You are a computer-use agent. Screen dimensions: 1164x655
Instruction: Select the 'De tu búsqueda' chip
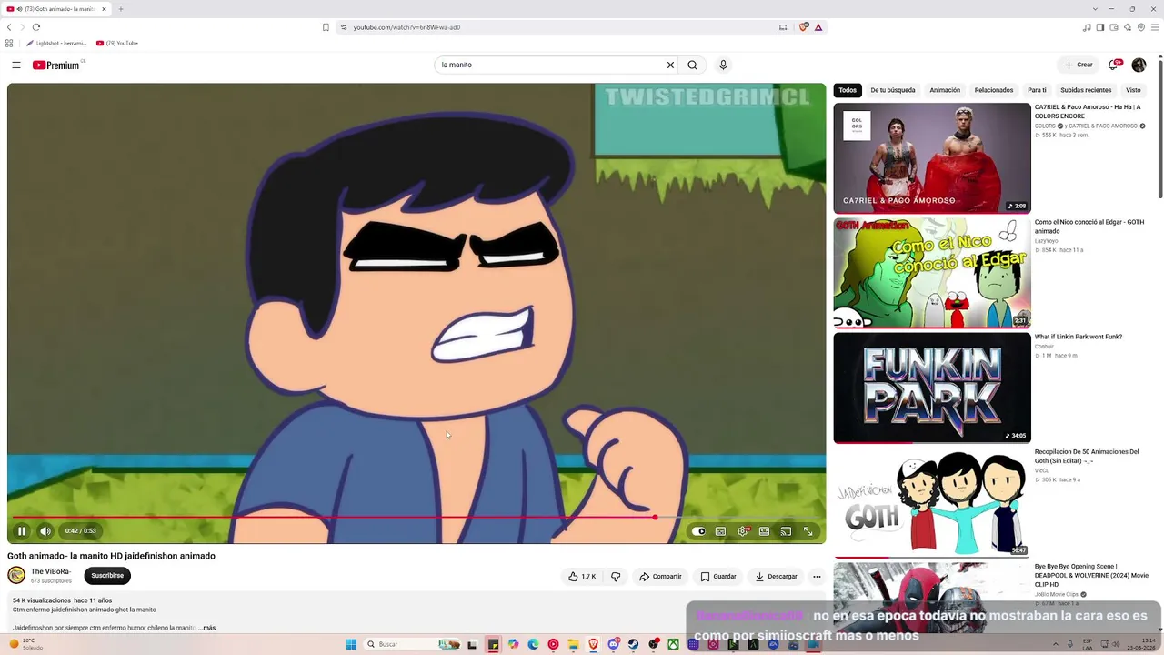click(x=893, y=90)
